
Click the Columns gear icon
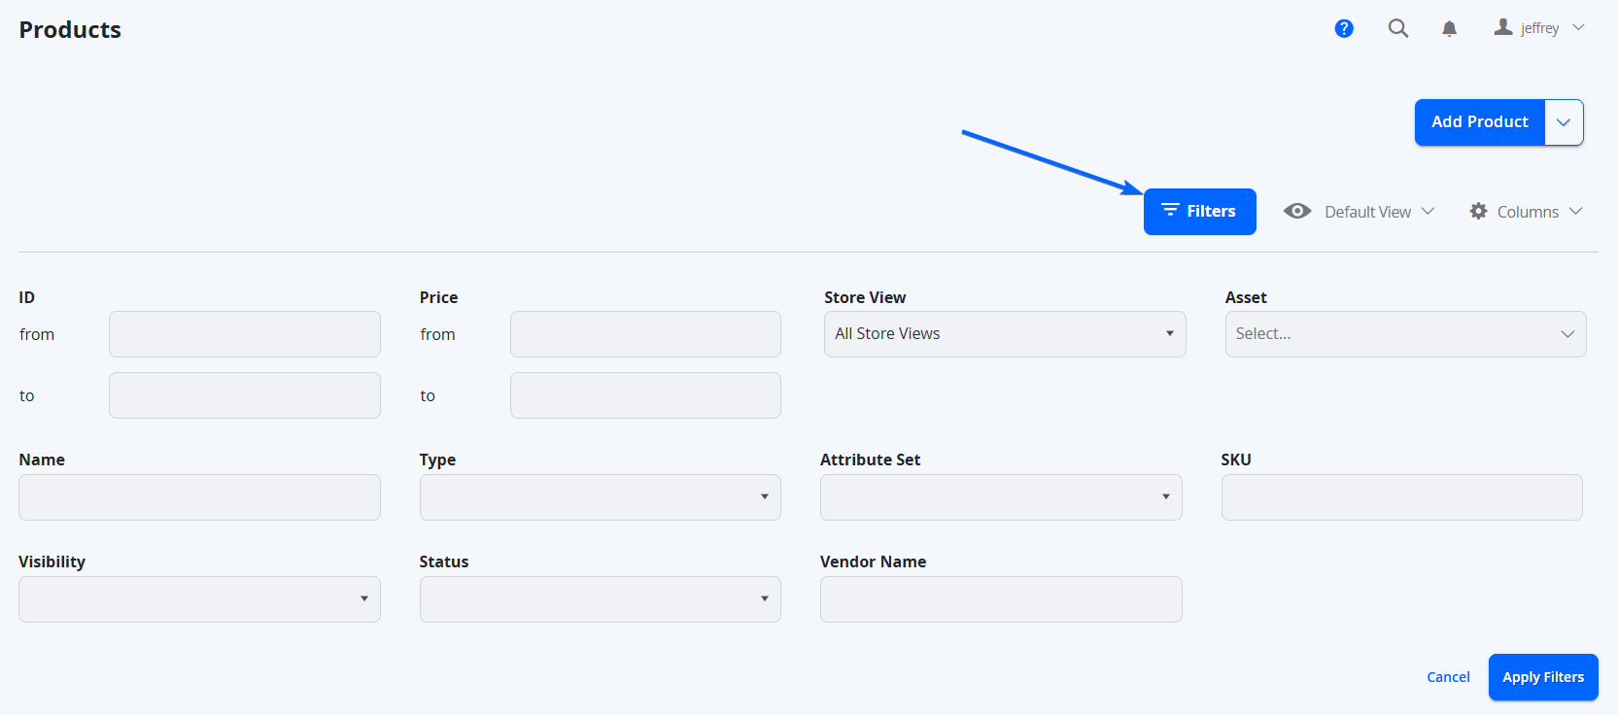click(x=1478, y=211)
